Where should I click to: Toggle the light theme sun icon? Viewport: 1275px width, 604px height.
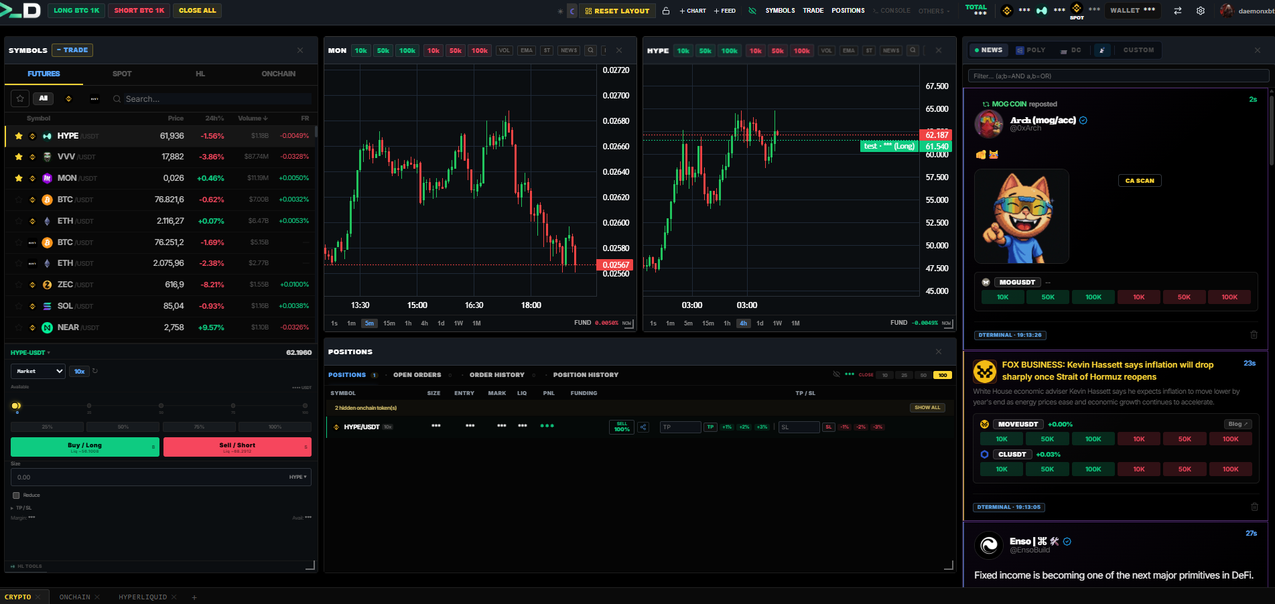(560, 11)
